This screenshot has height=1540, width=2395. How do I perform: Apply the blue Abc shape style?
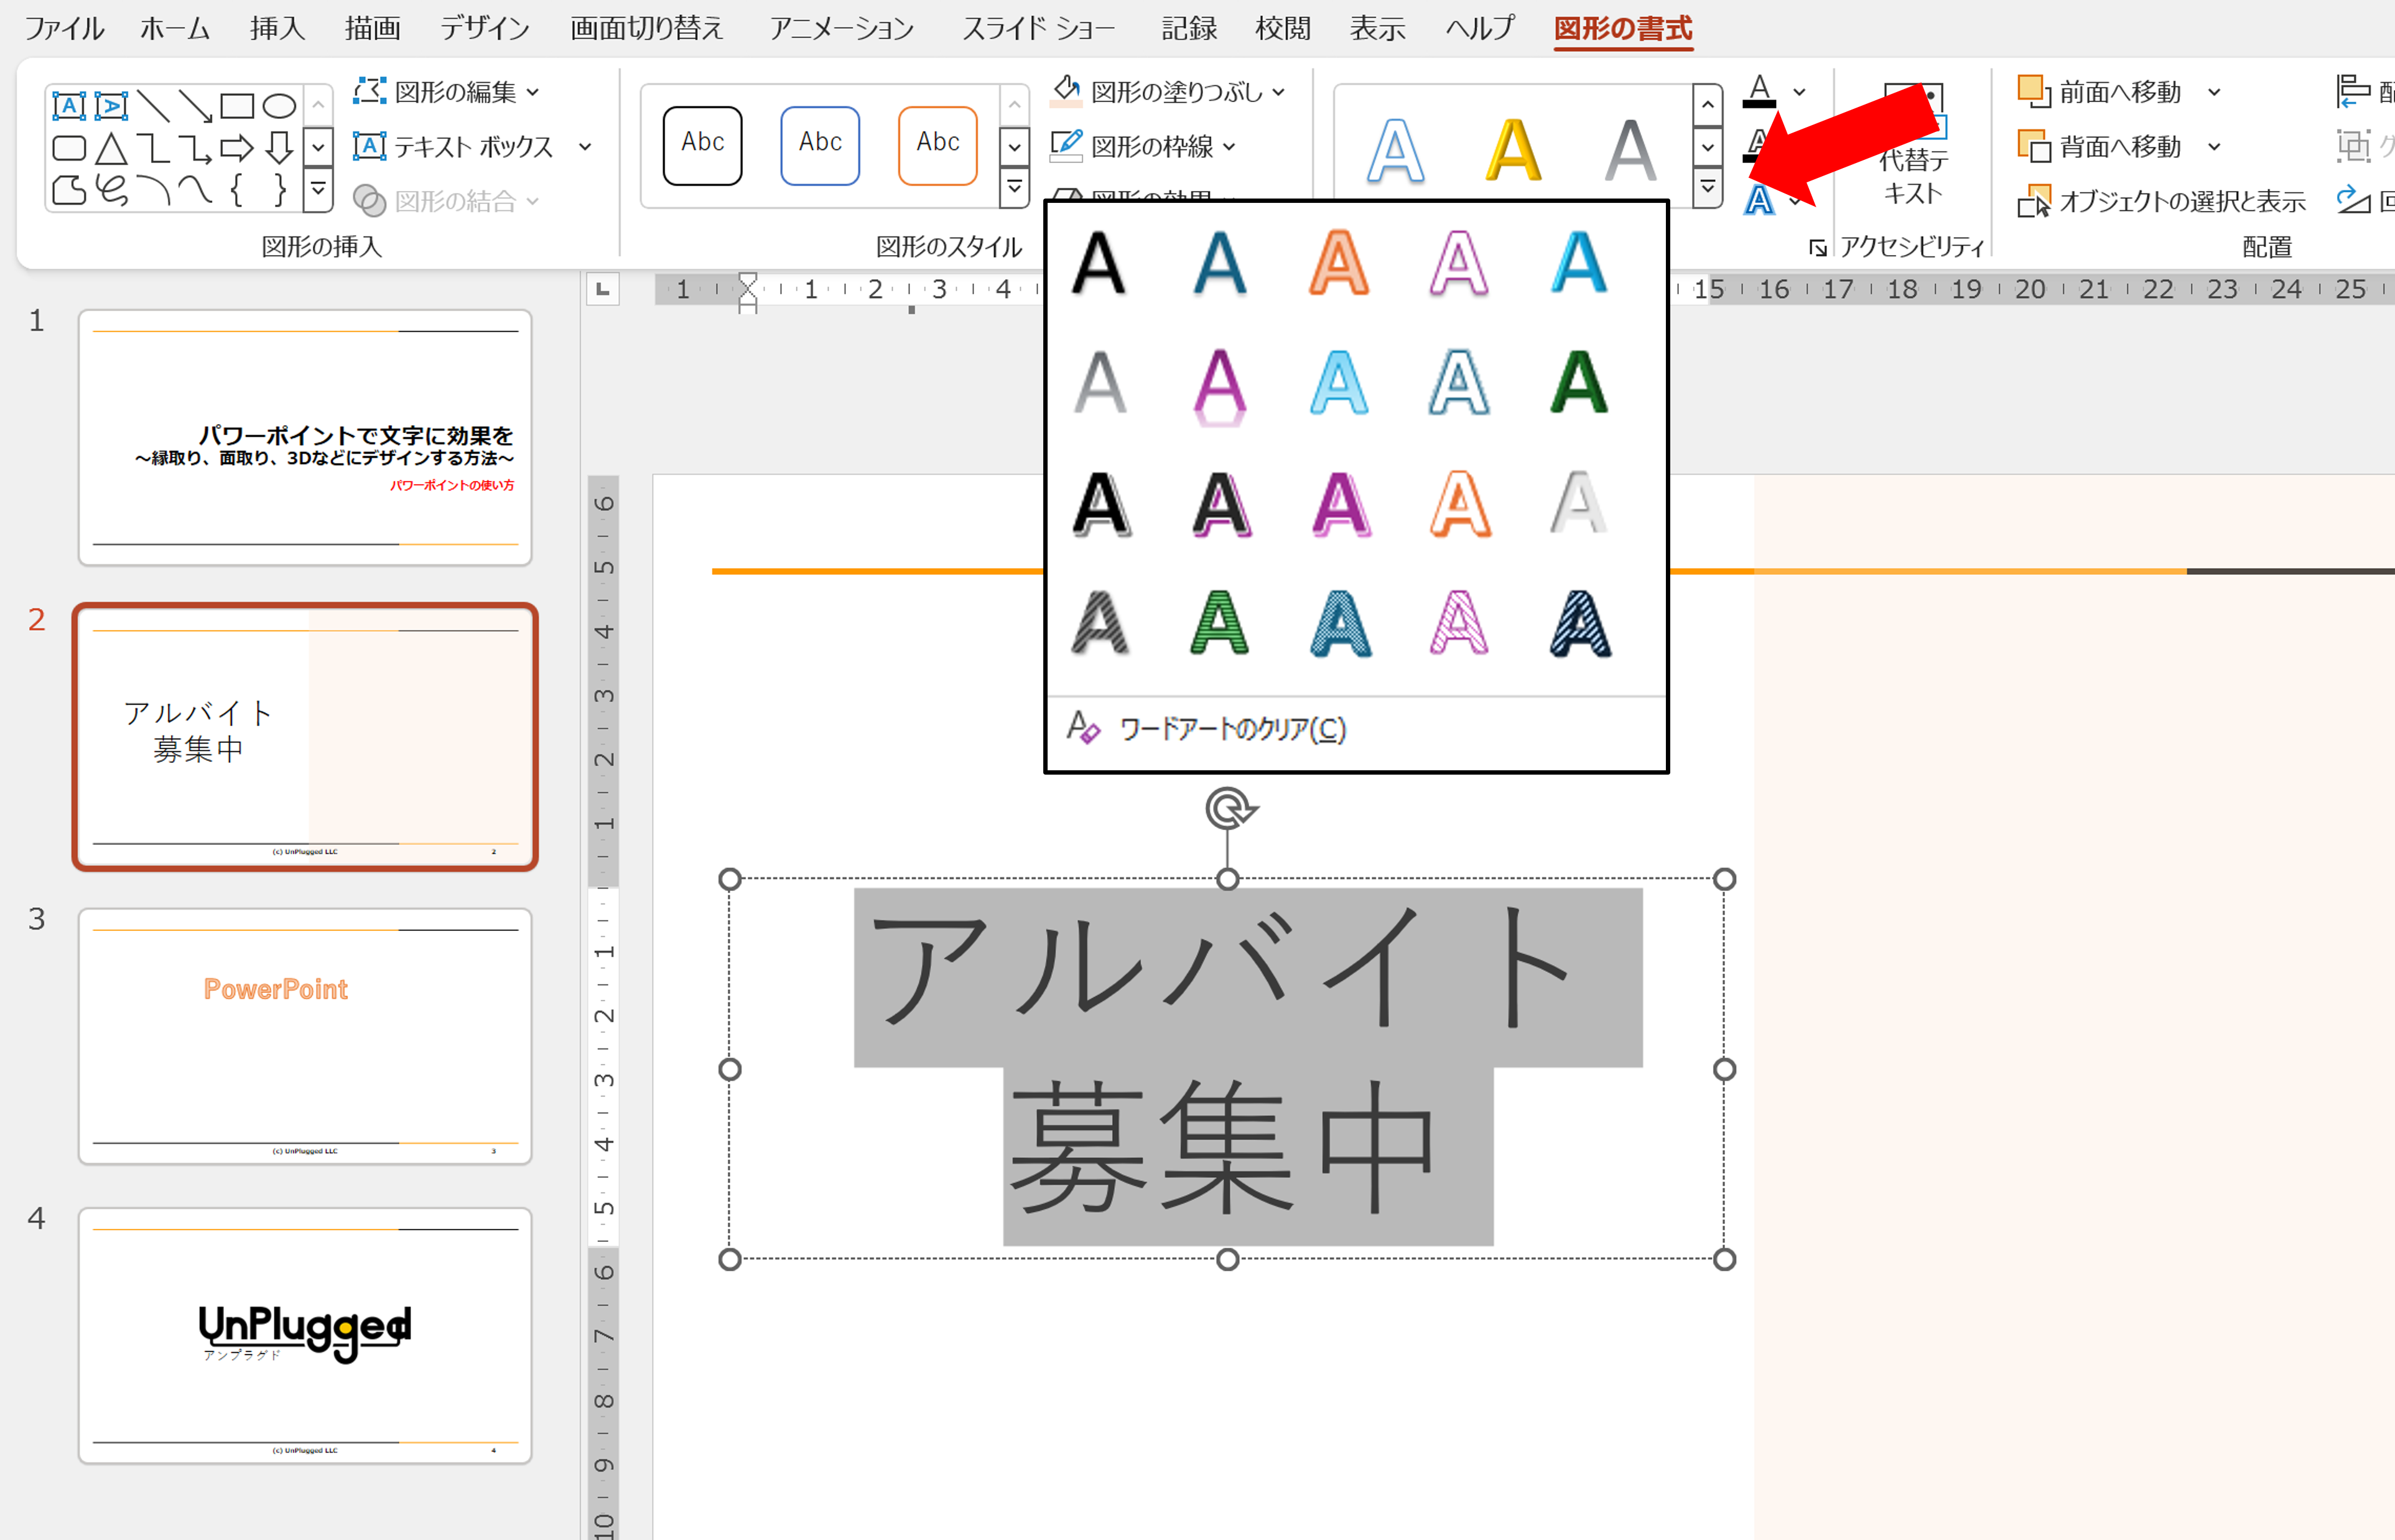(x=820, y=146)
